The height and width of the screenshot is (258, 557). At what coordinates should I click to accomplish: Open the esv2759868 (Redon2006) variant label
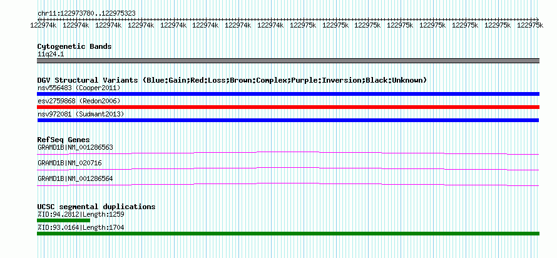tap(79, 101)
